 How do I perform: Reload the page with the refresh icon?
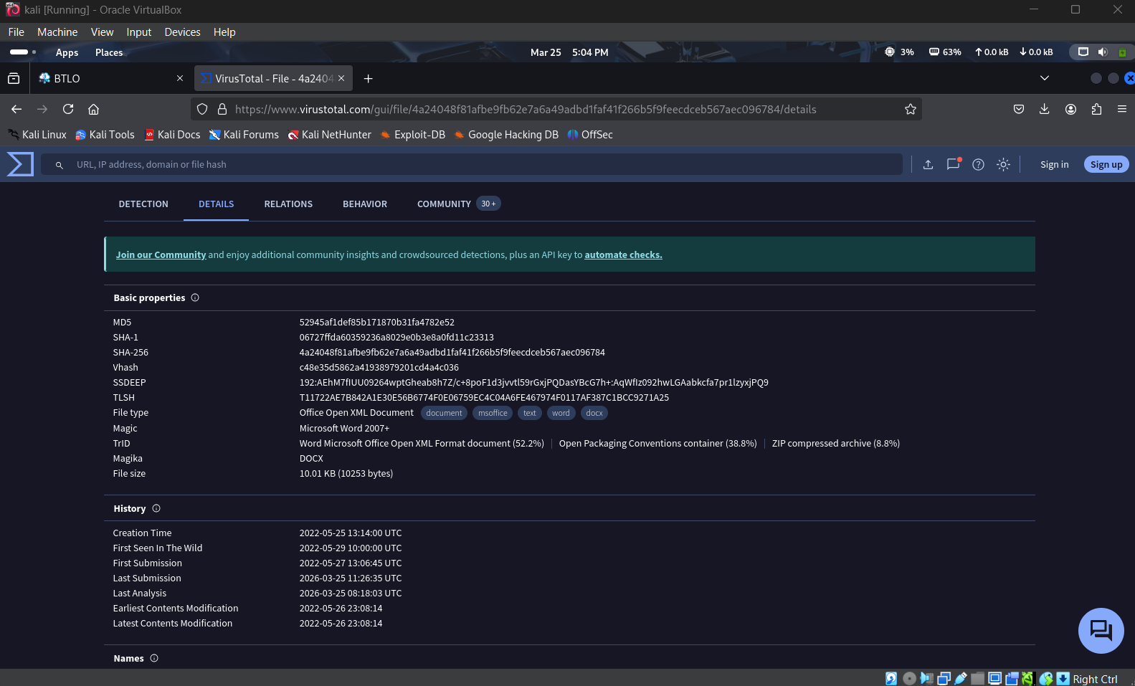tap(68, 109)
